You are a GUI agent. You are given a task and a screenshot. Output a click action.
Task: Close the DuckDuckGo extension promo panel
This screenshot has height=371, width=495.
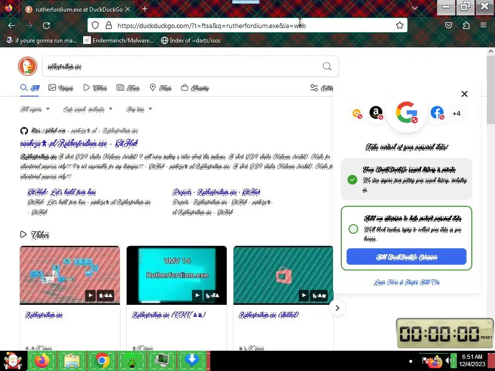pos(465,94)
